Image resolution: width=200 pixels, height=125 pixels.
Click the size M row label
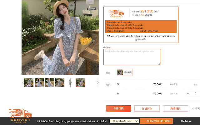pyautogui.click(x=118, y=94)
